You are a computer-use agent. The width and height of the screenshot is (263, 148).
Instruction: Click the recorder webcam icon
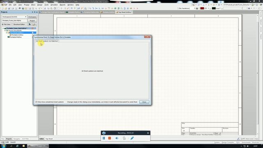[124, 138]
